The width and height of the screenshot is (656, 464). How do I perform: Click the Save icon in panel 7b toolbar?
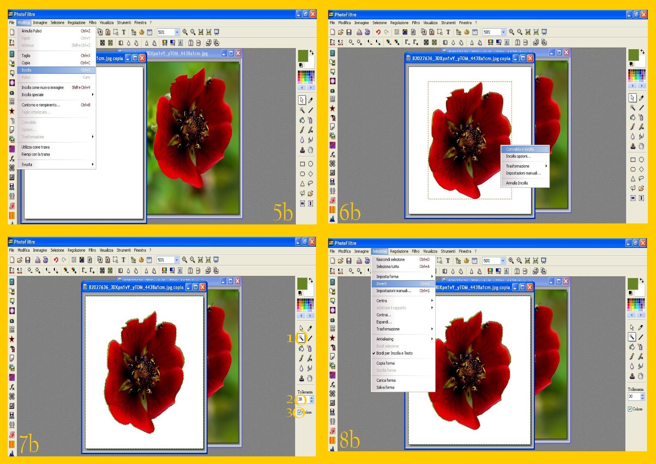(28, 260)
